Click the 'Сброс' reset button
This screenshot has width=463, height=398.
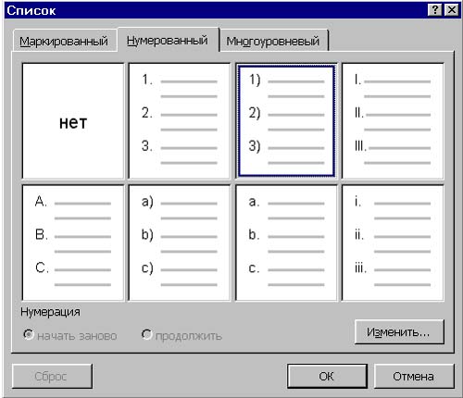coord(52,376)
